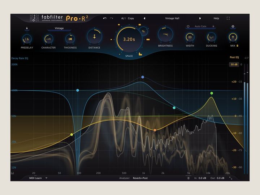This screenshot has width=260, height=195.
Task: Click the output level meter
Action: [x=246, y=118]
